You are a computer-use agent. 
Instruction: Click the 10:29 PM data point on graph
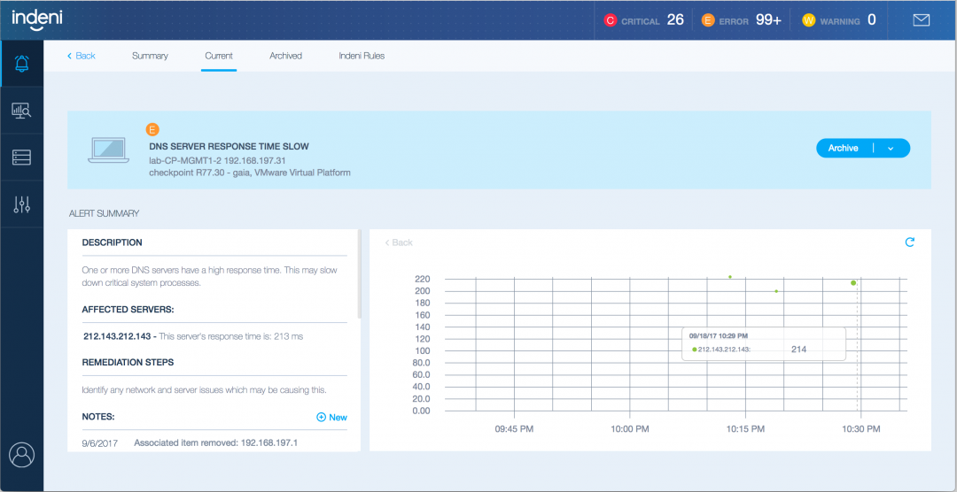853,283
